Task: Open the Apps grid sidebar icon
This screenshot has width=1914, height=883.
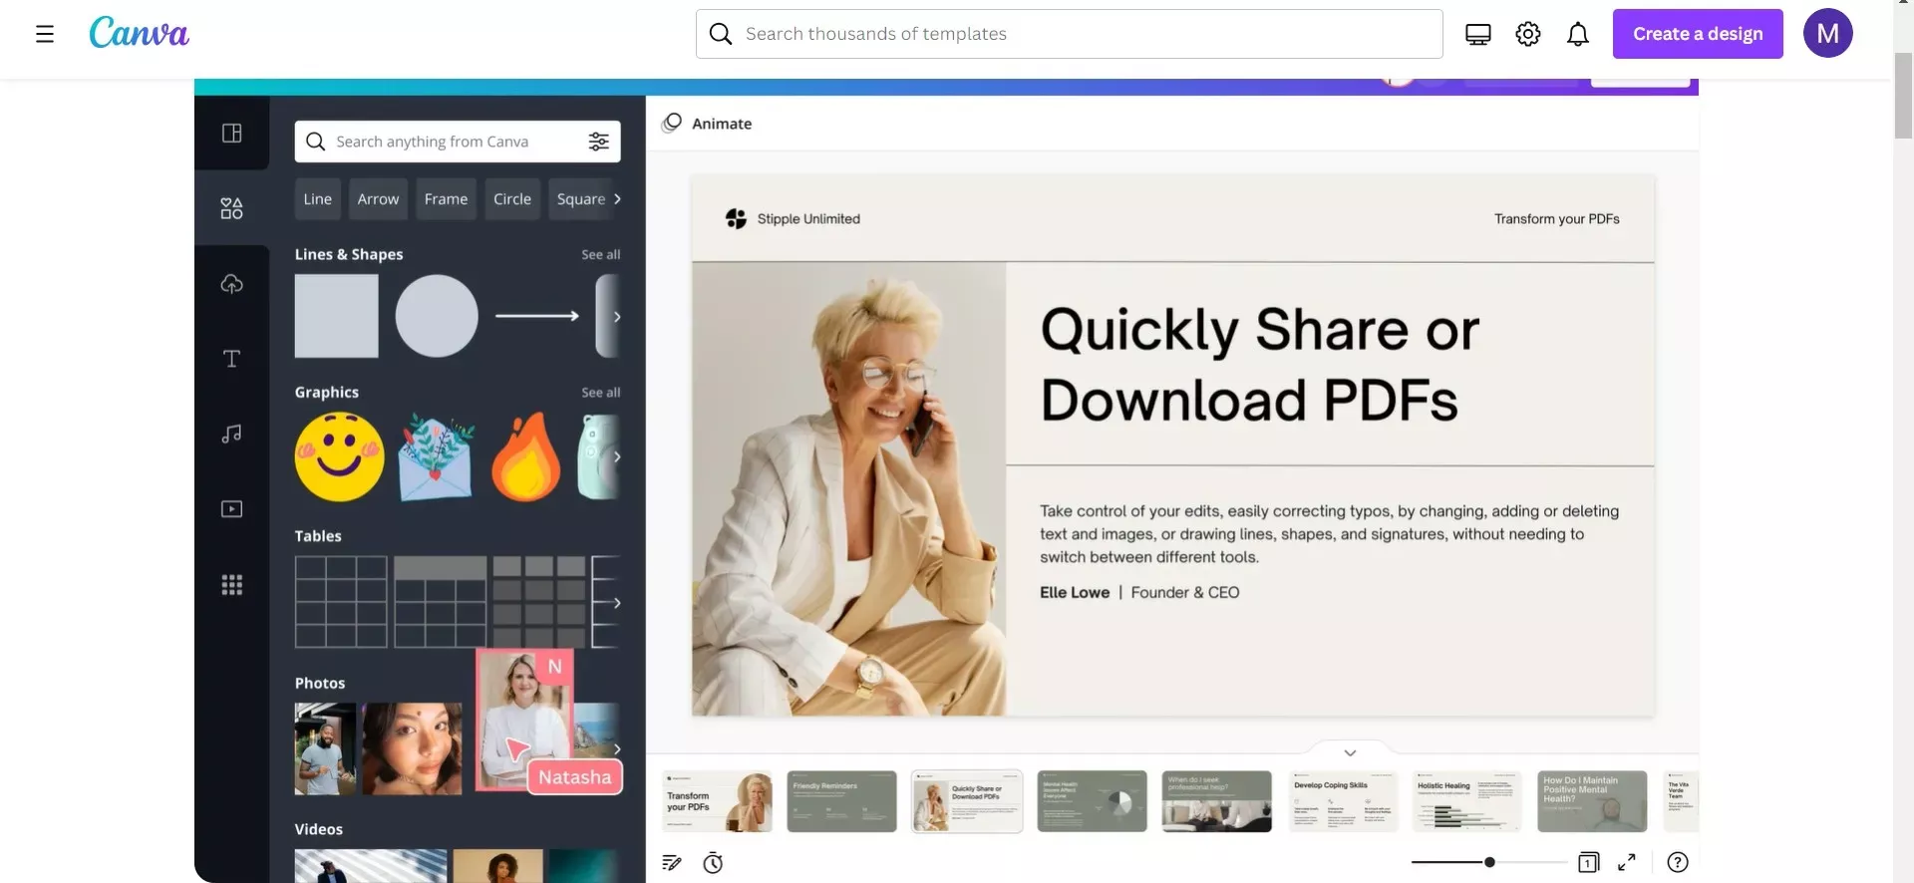Action: (231, 585)
